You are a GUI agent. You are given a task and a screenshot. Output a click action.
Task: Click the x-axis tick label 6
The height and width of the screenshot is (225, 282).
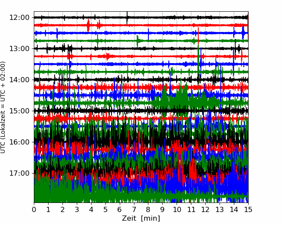pyautogui.click(x=120, y=209)
